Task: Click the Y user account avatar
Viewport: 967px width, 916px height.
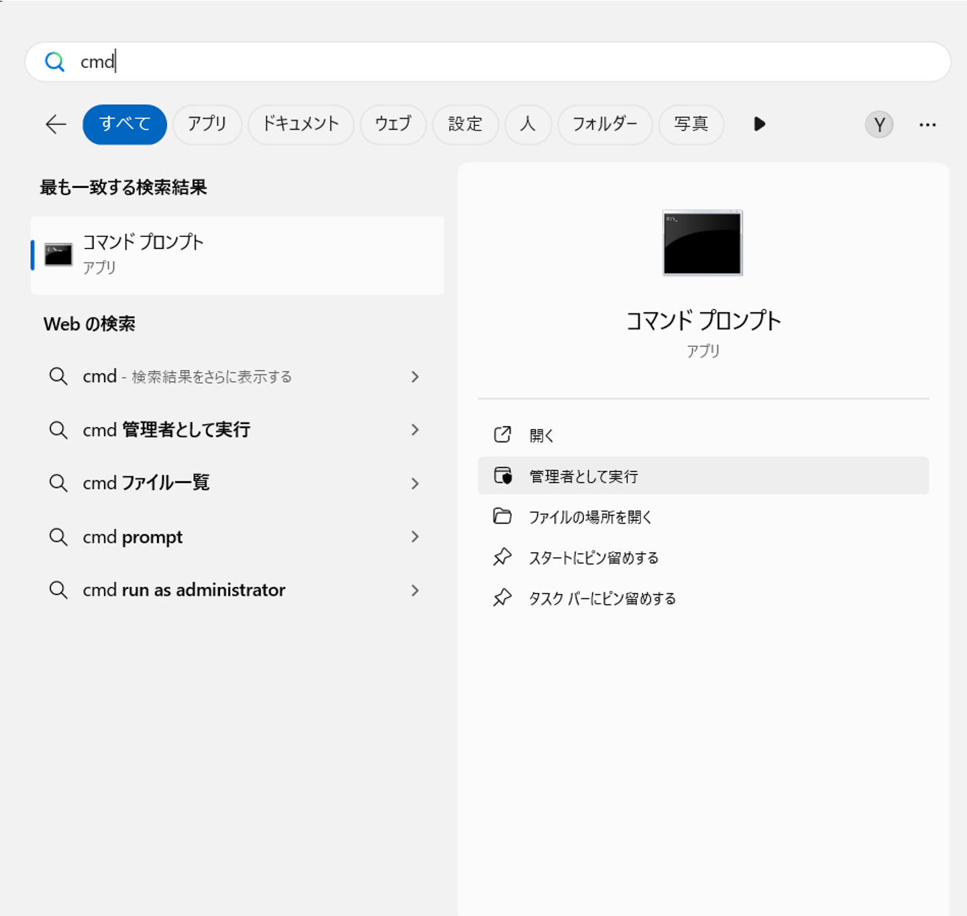Action: (879, 125)
